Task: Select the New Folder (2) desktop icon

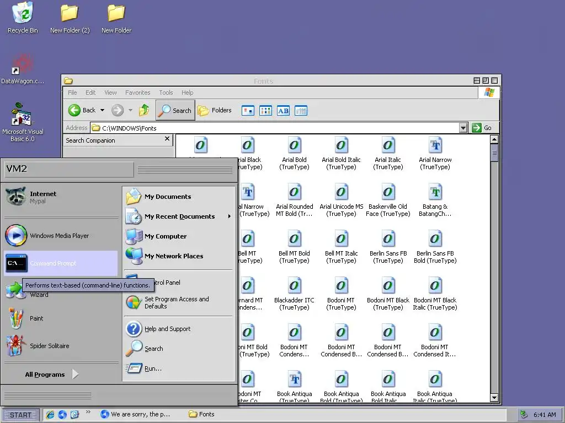Action: (70, 18)
